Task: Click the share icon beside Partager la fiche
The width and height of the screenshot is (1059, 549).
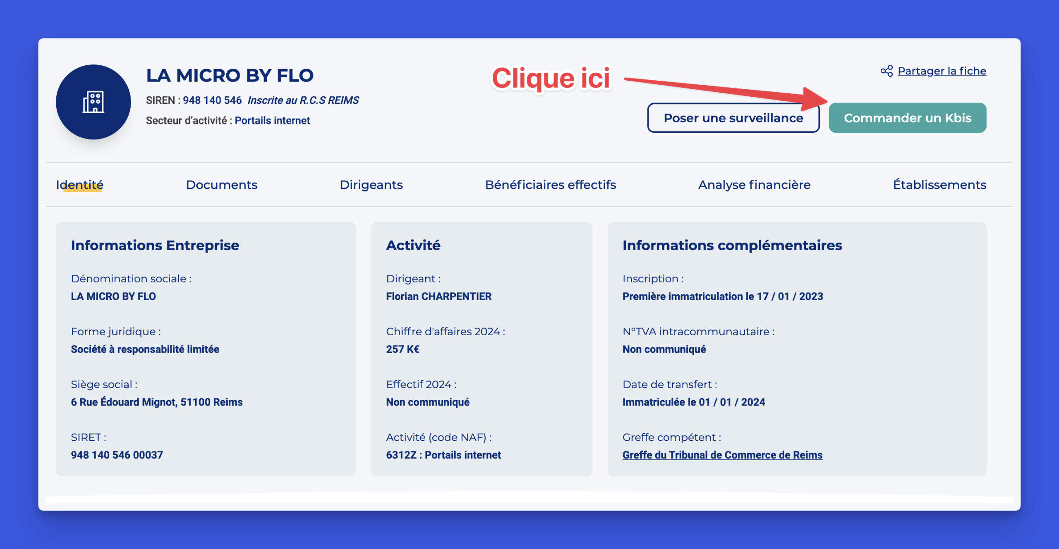Action: (x=886, y=71)
